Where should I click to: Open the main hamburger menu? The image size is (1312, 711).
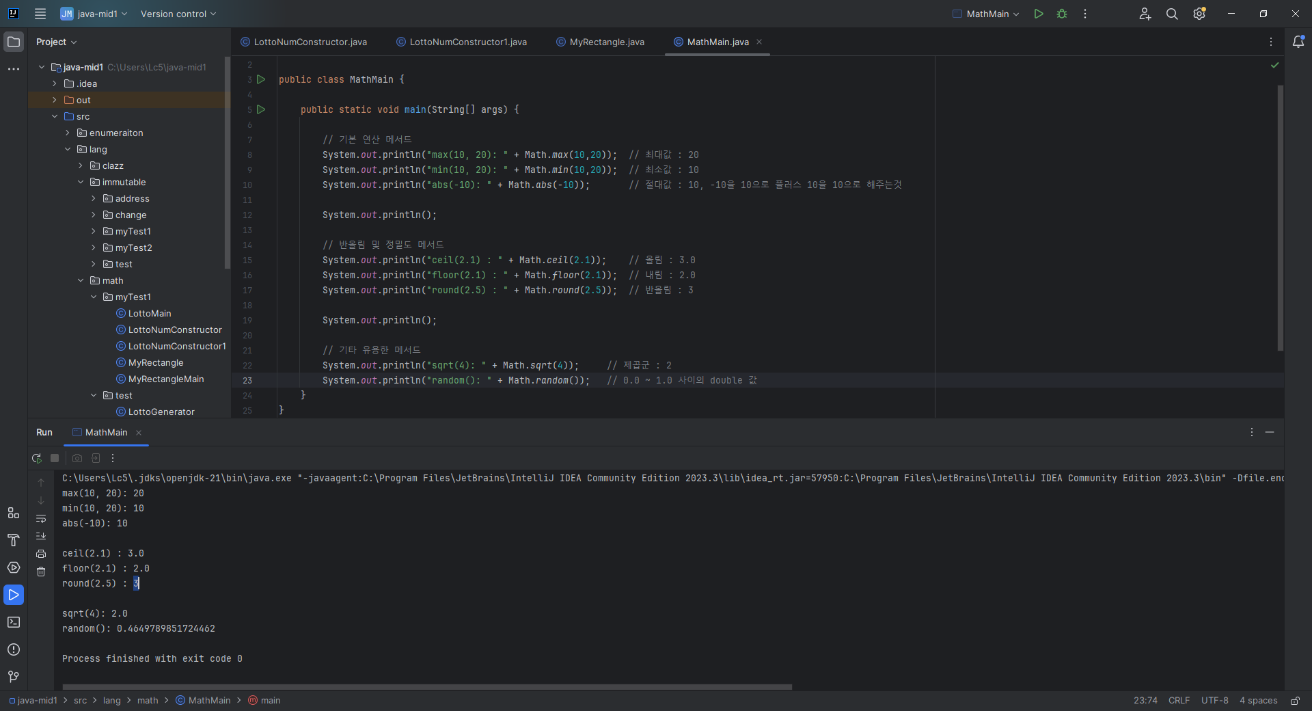40,14
